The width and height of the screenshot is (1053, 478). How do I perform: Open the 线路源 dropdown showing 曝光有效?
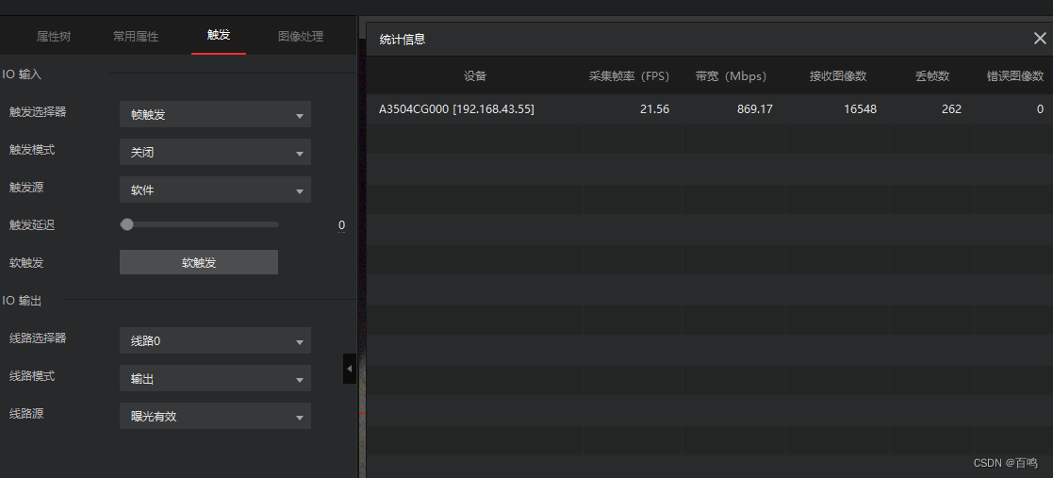click(x=215, y=416)
